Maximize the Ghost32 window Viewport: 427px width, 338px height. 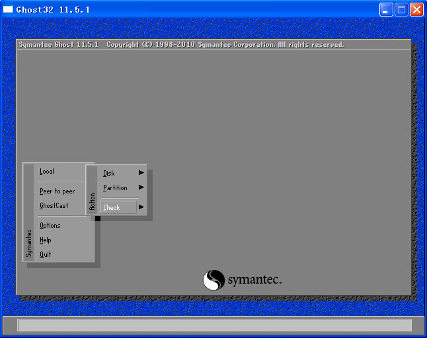pyautogui.click(x=401, y=9)
